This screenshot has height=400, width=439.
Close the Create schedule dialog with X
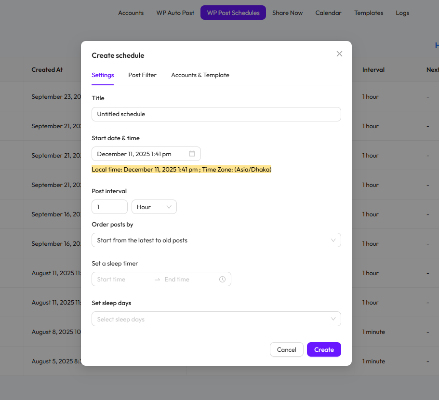tap(339, 54)
